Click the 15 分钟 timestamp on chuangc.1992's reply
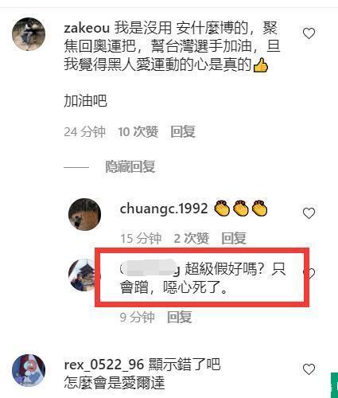338x398 pixels. 141,238
